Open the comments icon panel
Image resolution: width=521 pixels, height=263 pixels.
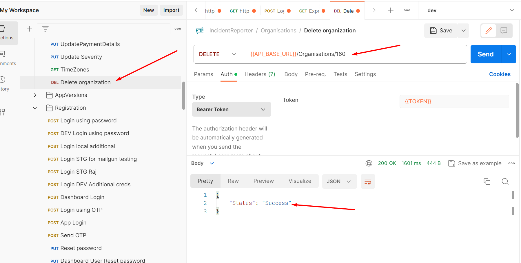504,30
